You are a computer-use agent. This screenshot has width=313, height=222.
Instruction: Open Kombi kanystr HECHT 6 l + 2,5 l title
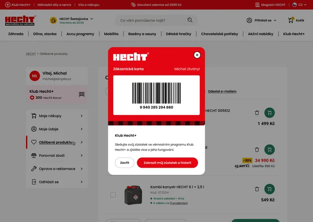[x=177, y=187]
